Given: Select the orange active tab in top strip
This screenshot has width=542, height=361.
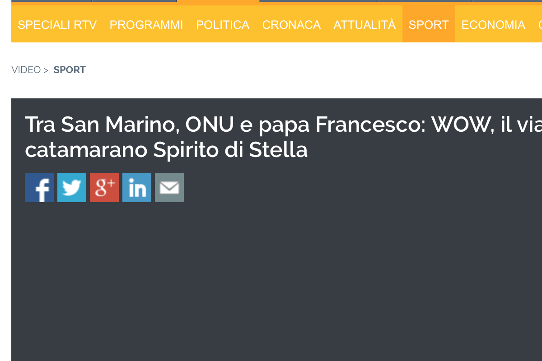Looking at the screenshot, I should [x=218, y=1].
